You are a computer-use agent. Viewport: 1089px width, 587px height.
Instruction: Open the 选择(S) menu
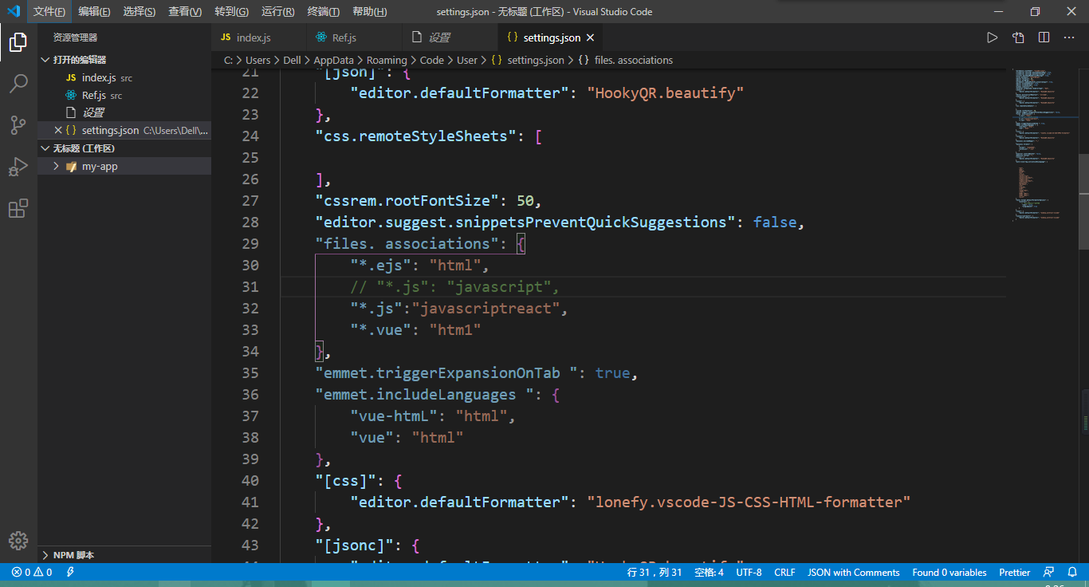coord(140,12)
